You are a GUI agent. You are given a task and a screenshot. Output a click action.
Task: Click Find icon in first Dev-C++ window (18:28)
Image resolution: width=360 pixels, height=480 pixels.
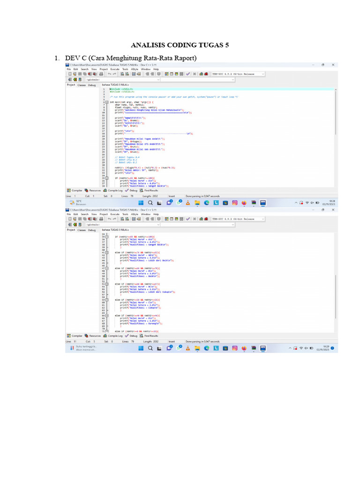122,74
